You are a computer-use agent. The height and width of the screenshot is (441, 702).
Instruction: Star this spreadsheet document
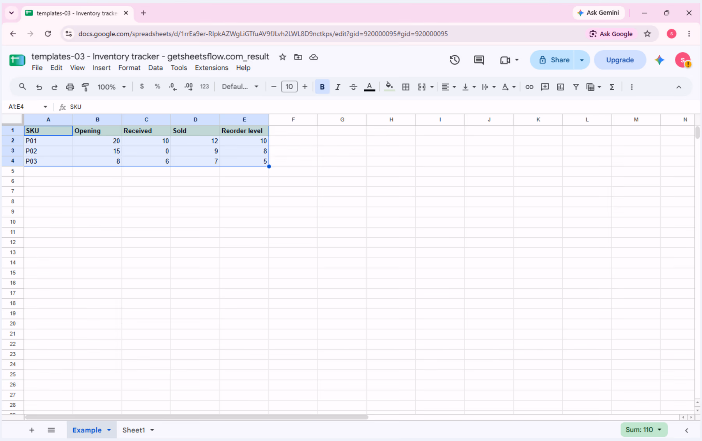tap(283, 57)
